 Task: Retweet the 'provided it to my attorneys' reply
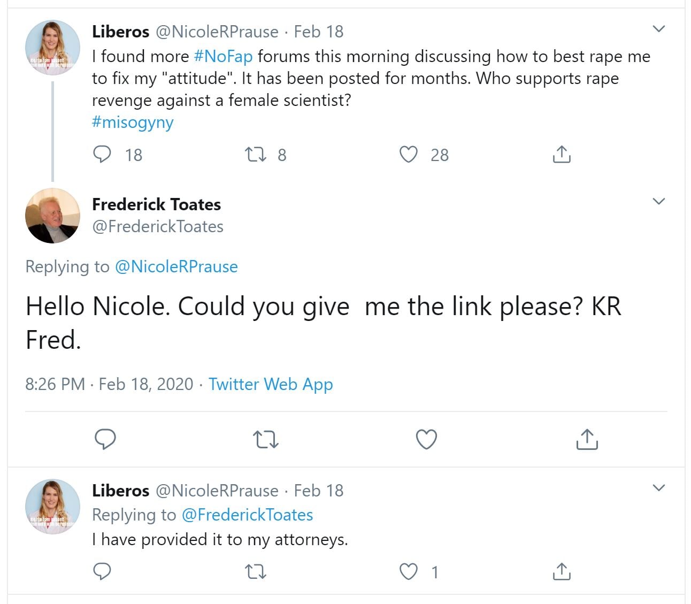tap(255, 572)
